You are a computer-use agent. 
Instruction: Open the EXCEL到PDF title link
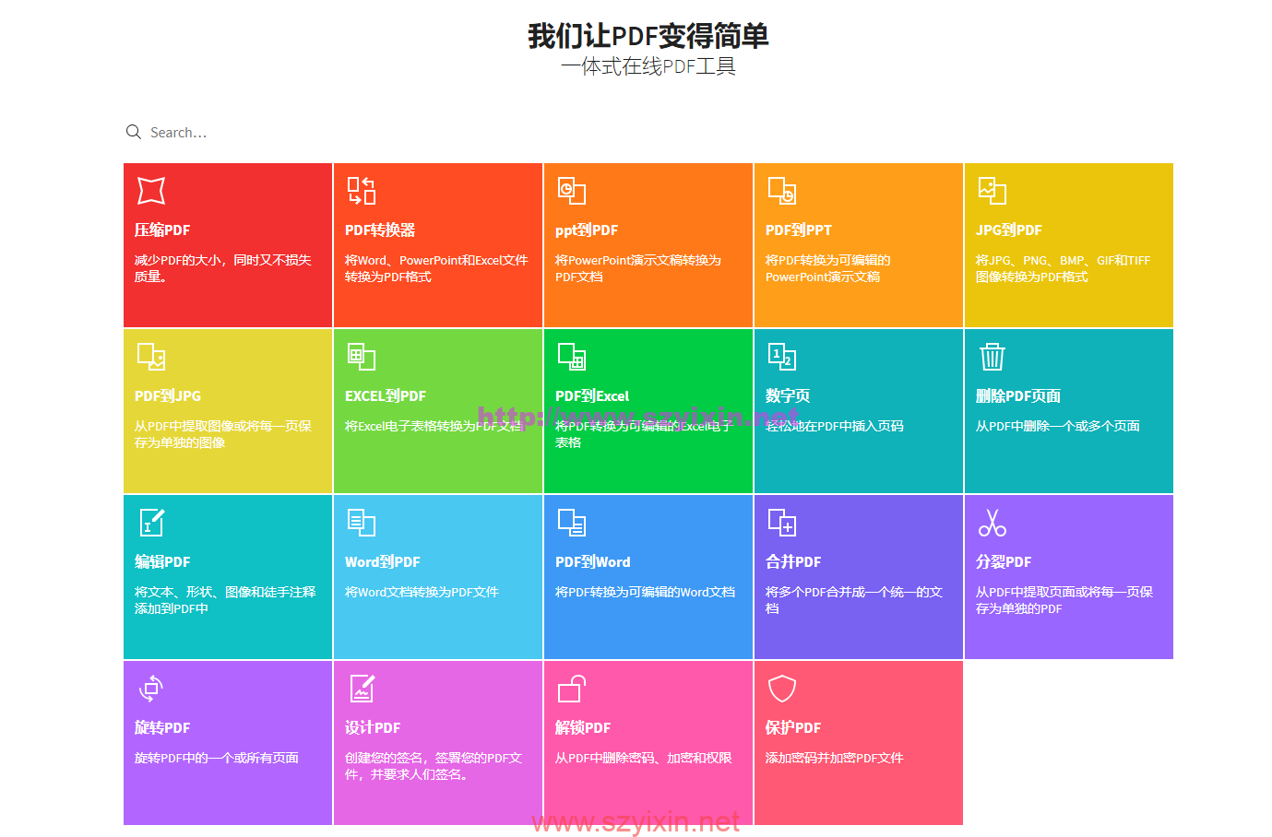click(386, 396)
